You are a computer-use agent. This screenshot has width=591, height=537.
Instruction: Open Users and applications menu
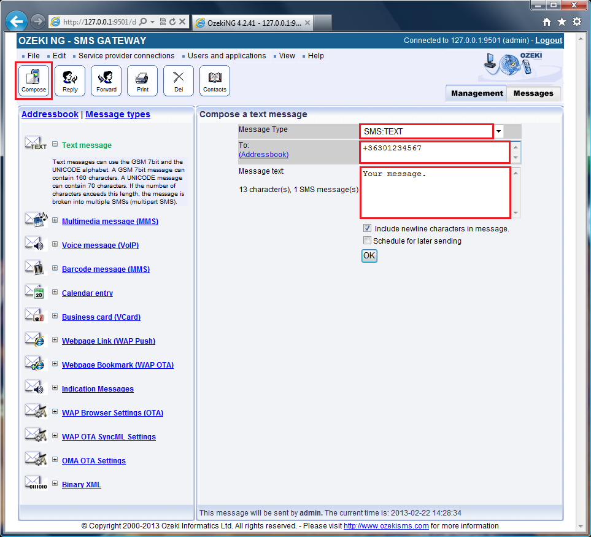226,56
